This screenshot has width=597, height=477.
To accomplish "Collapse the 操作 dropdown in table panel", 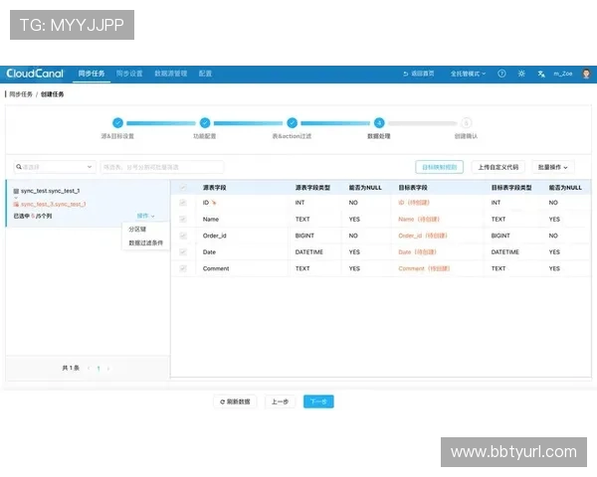I will tap(146, 216).
